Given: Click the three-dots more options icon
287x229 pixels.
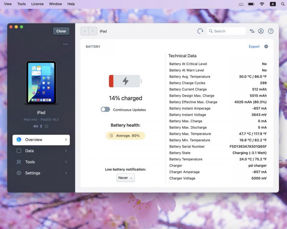Looking at the screenshot, I should [x=65, y=44].
